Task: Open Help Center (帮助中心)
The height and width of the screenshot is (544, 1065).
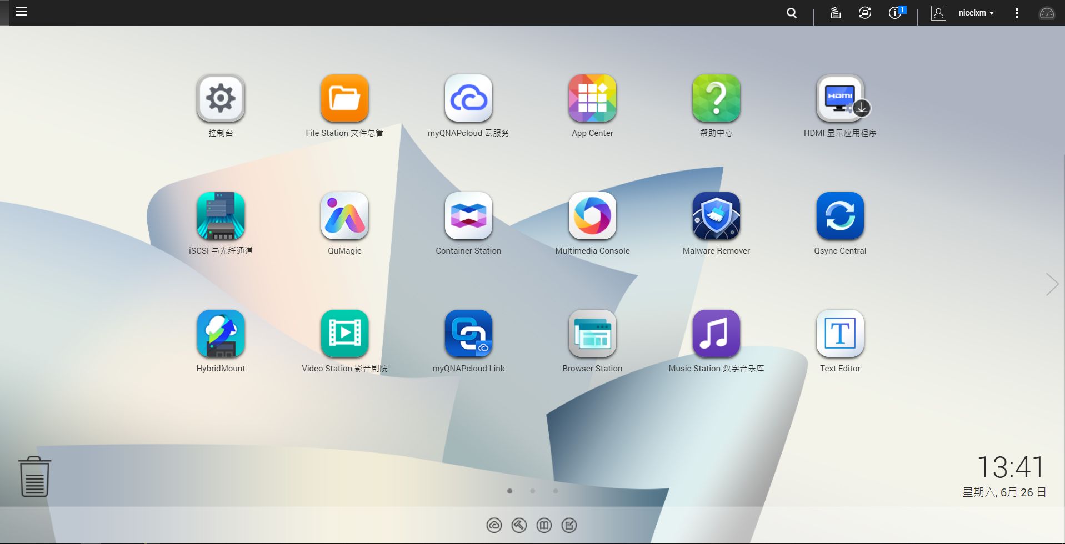Action: coord(716,98)
